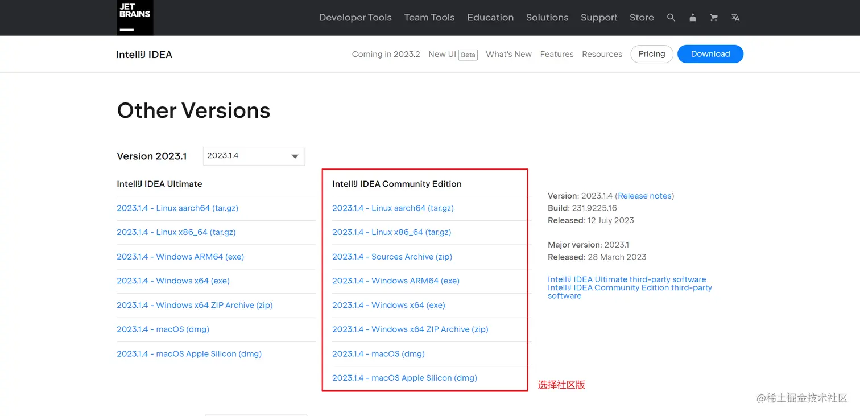This screenshot has width=860, height=416.
Task: Open Community Edition third-party software link
Action: click(x=630, y=291)
